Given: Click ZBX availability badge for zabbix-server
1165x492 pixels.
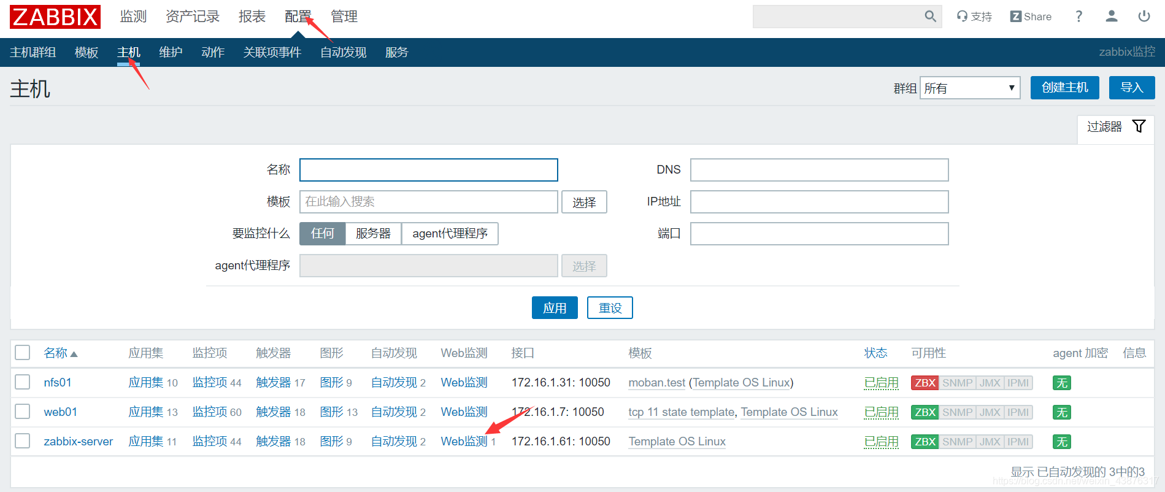Looking at the screenshot, I should pos(925,442).
